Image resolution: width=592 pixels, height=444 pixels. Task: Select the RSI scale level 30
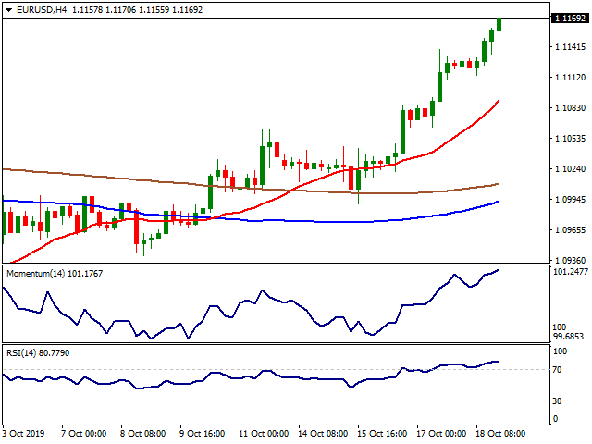click(557, 401)
